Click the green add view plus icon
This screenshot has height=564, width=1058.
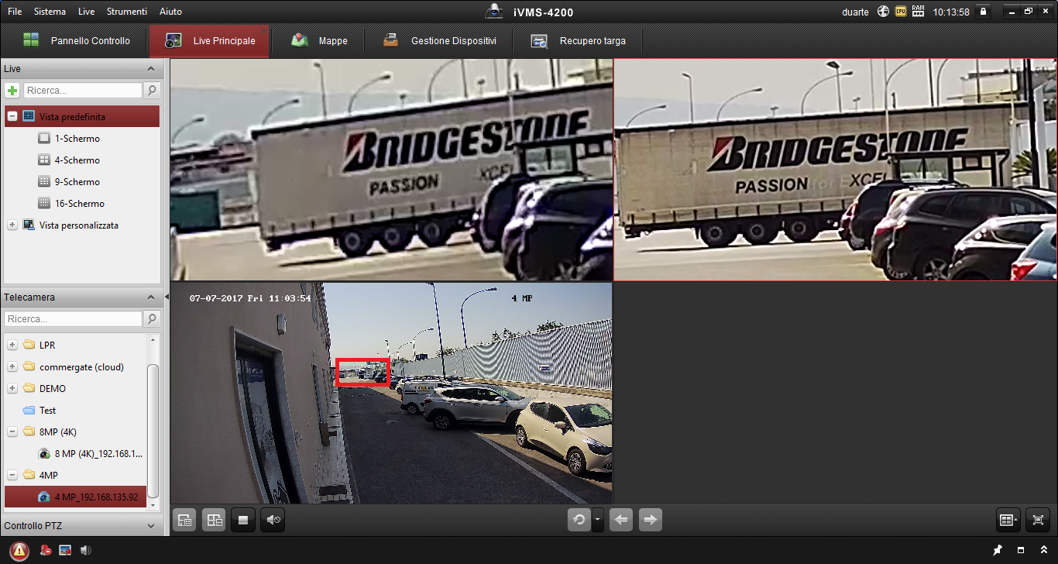pos(12,91)
